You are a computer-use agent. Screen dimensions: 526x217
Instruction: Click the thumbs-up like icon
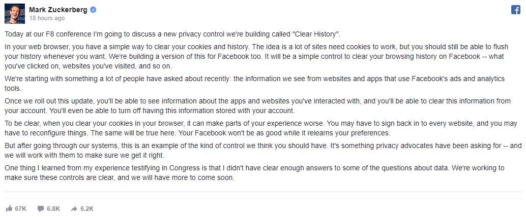tap(9, 209)
